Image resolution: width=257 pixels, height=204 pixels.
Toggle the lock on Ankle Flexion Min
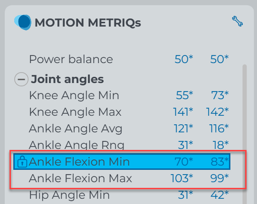click(22, 162)
